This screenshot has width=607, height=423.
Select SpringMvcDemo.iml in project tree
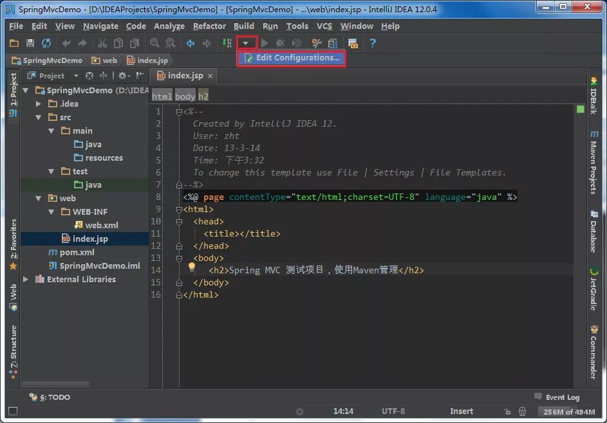tap(94, 265)
